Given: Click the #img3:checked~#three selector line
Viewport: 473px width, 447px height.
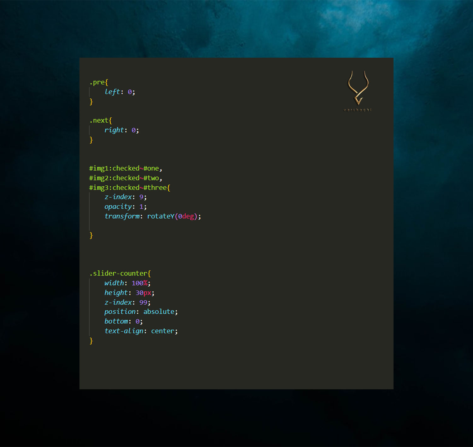Looking at the screenshot, I should point(129,188).
